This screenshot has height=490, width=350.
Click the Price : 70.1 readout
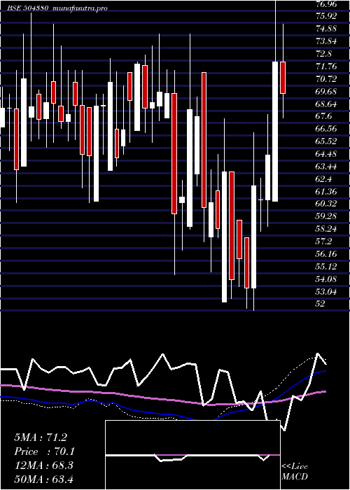pos(44,451)
